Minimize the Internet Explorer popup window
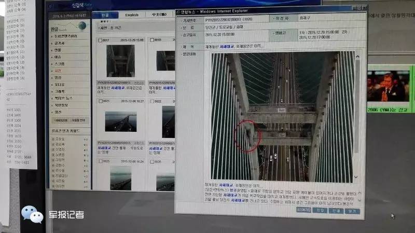This screenshot has height=233, width=415. tap(354, 8)
